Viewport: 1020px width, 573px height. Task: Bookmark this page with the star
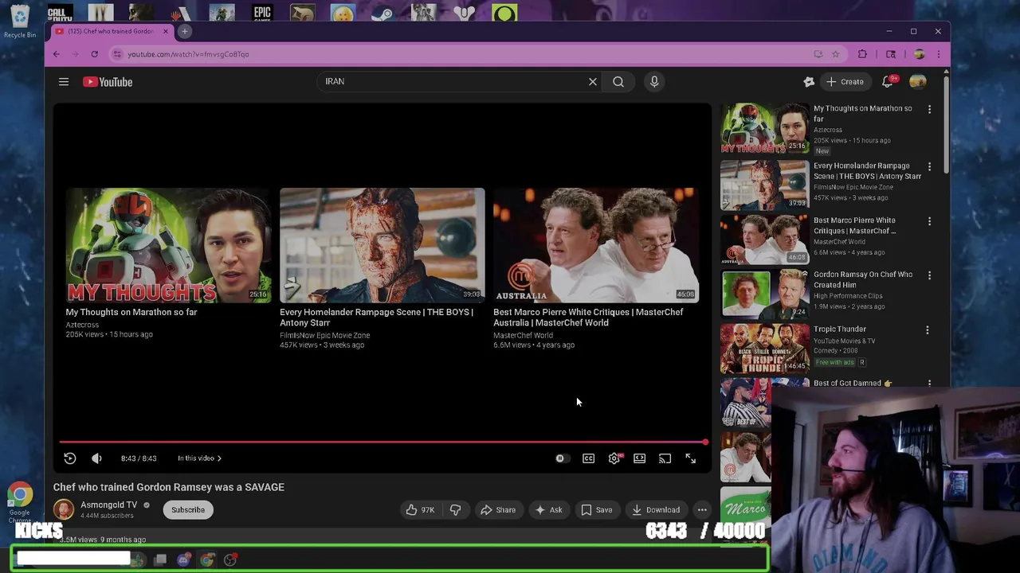(x=835, y=54)
